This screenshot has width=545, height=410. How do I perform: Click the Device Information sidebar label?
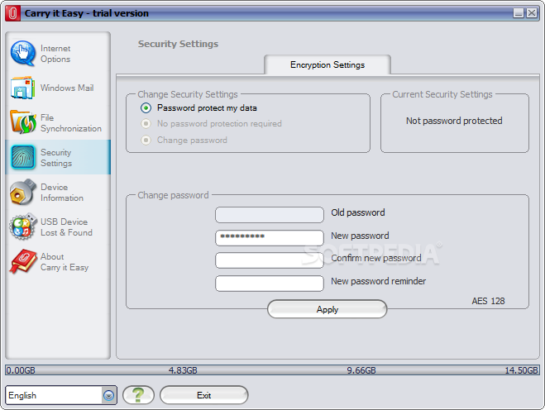click(62, 193)
